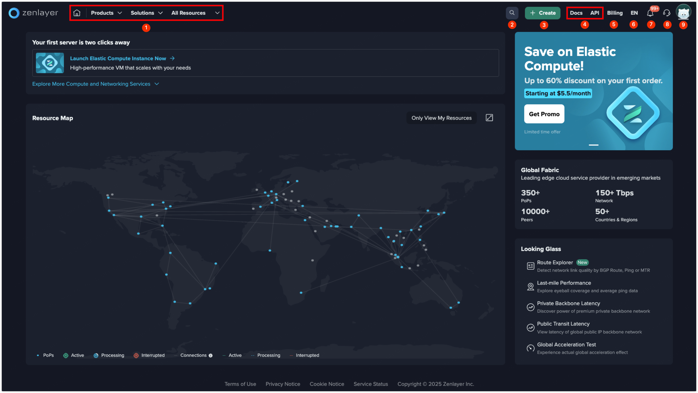The width and height of the screenshot is (698, 393).
Task: Click the 'Resource Map' heading
Action: pos(53,118)
